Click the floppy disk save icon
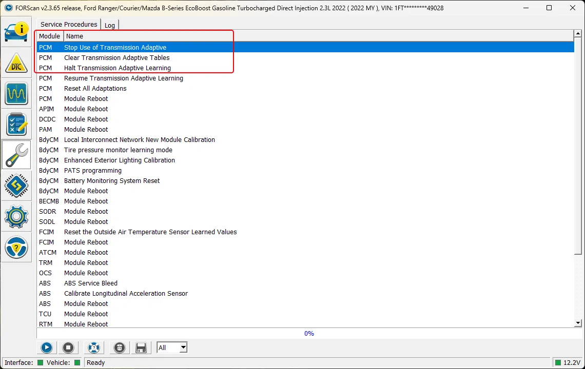Screen dimensions: 585x369 pos(141,348)
